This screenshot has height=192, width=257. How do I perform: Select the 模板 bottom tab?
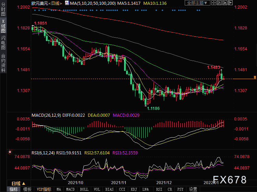(27, 189)
